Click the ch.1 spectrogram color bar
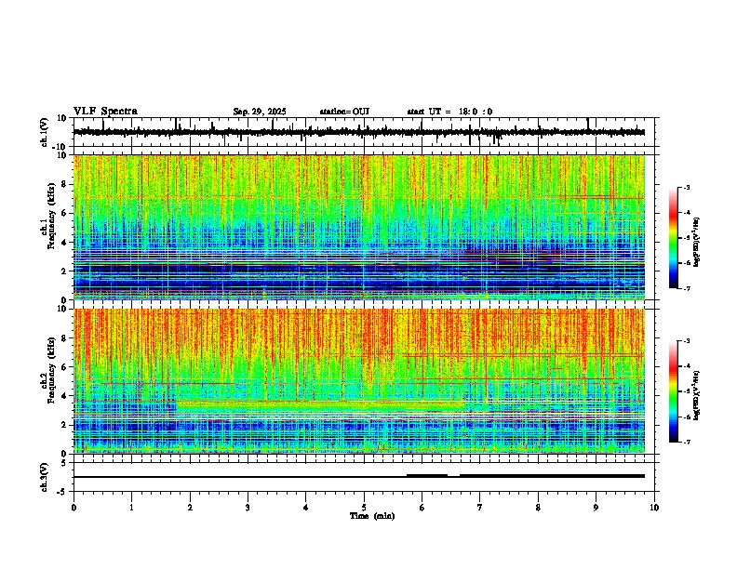Screen dimensions: 737x569 (673, 238)
